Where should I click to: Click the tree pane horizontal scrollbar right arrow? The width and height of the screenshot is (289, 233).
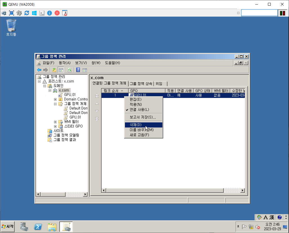pyautogui.click(x=85, y=194)
